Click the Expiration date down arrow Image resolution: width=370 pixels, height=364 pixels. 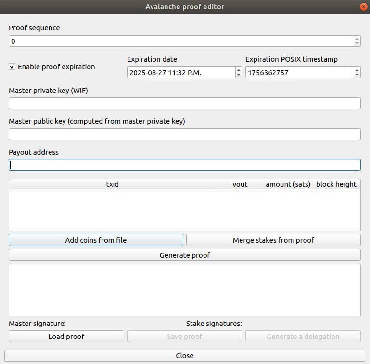coord(239,75)
